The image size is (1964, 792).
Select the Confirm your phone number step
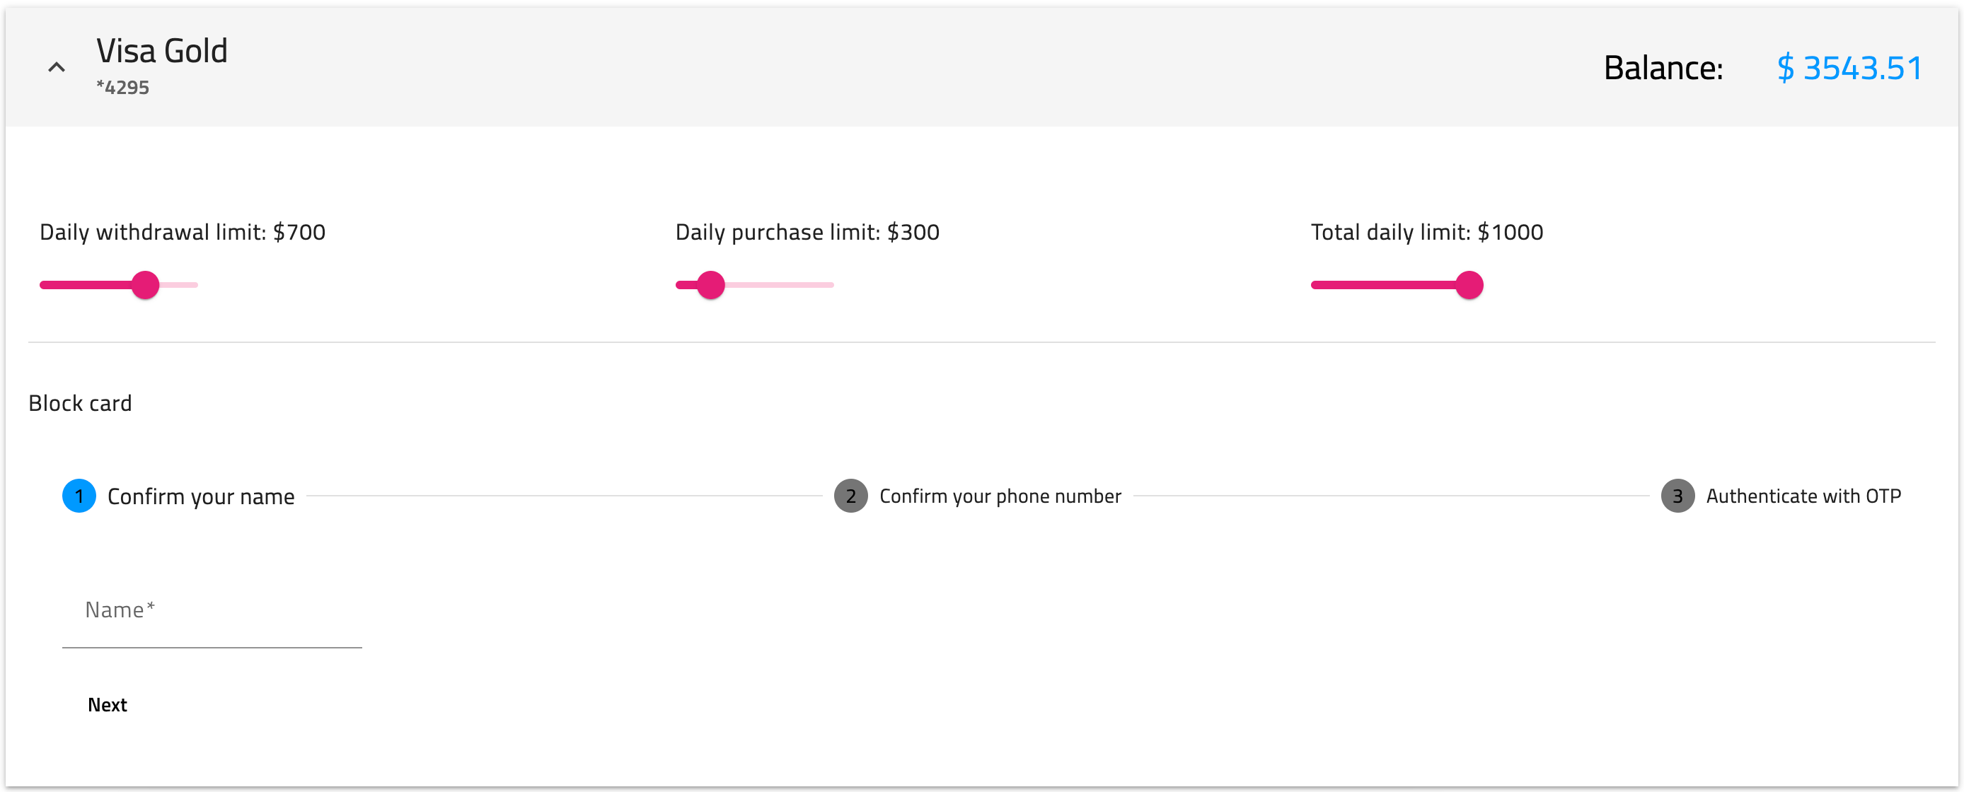pos(1000,496)
